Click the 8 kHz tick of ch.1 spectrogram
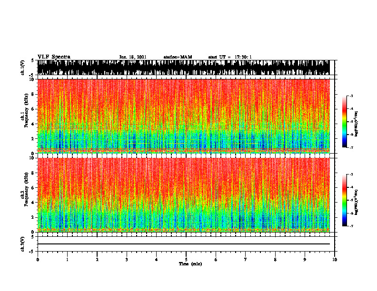 pyautogui.click(x=33, y=94)
